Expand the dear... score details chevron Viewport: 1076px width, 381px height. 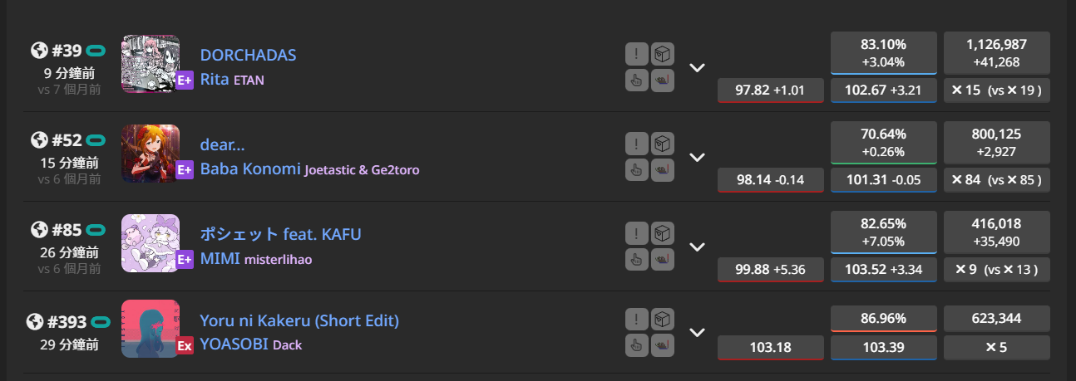tap(698, 157)
